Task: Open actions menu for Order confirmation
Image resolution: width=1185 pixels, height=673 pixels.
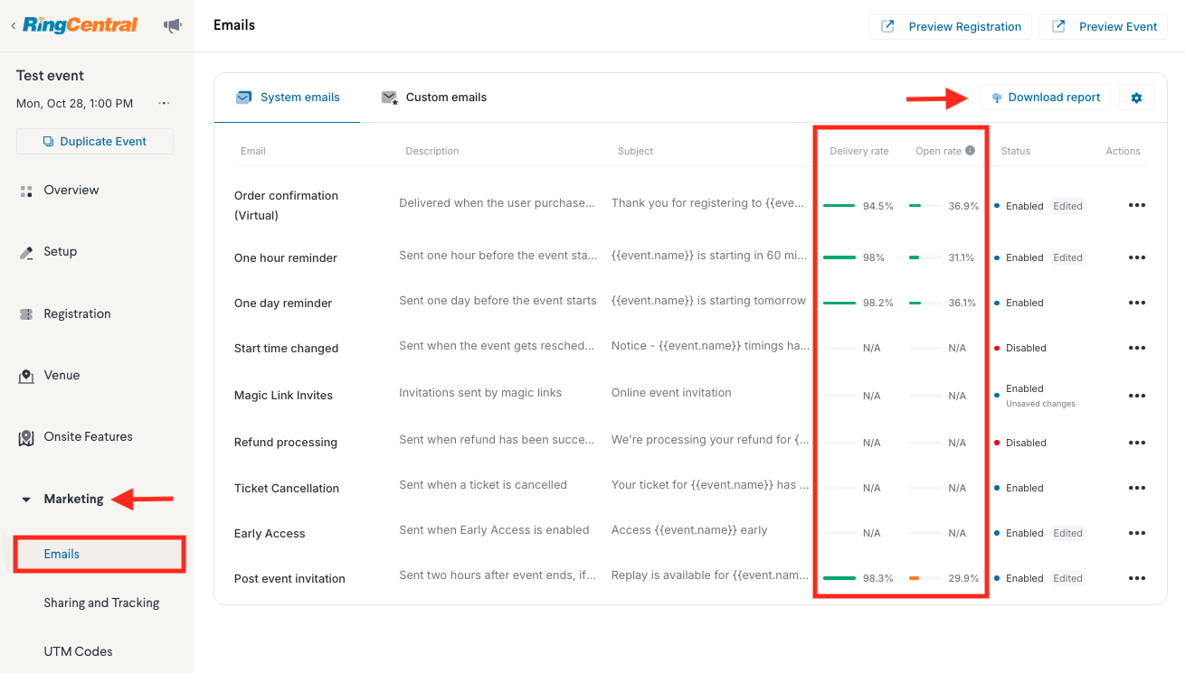Action: coord(1137,205)
